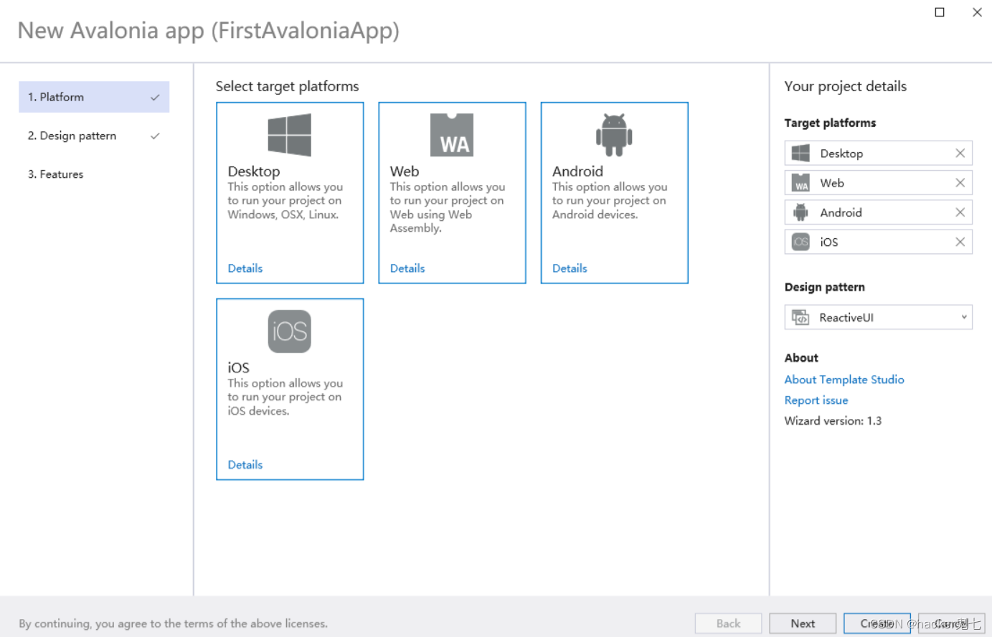The image size is (992, 637).
Task: Click the WA WebAssembly icon in Web card
Action: click(x=452, y=135)
